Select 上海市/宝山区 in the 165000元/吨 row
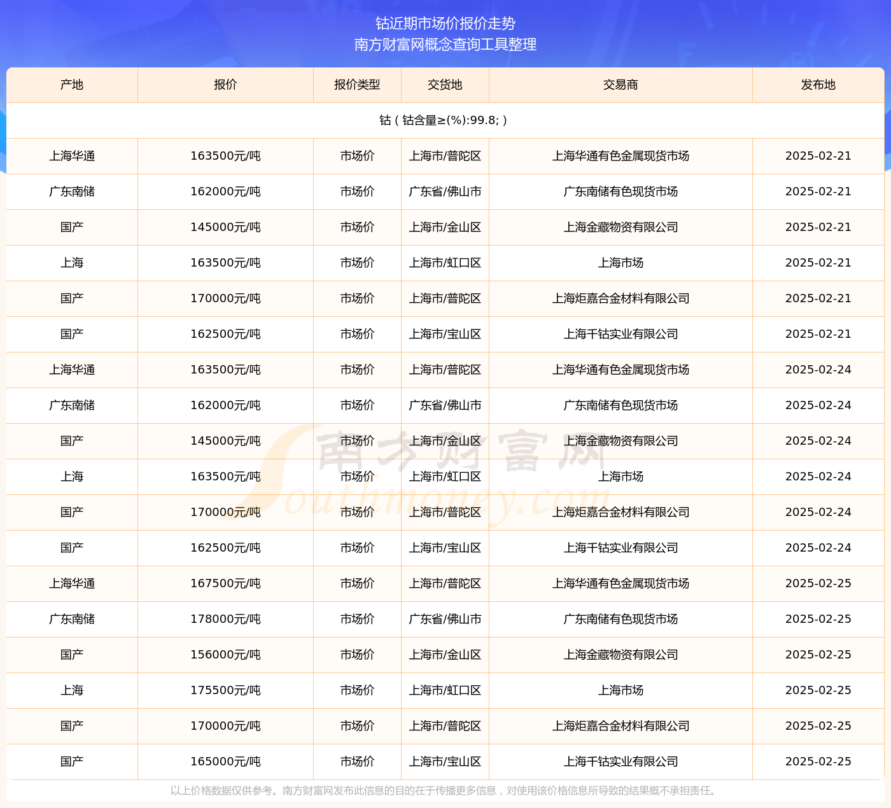The image size is (891, 808). point(445,762)
